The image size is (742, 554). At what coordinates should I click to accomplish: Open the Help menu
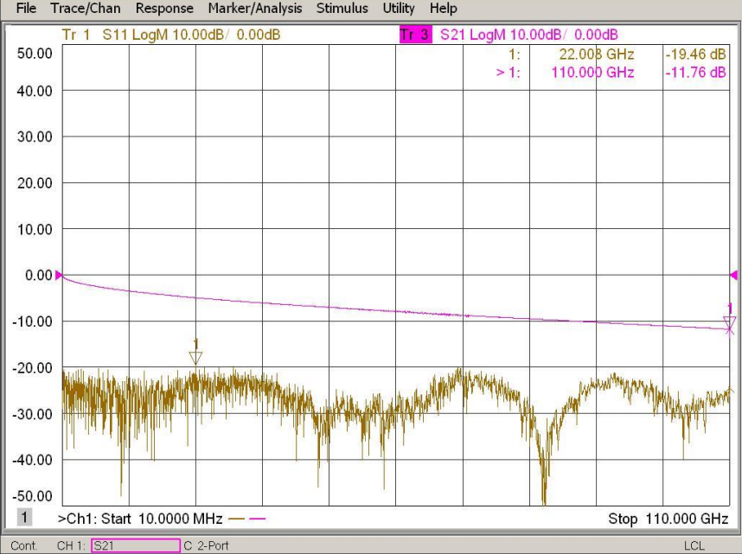click(x=443, y=9)
